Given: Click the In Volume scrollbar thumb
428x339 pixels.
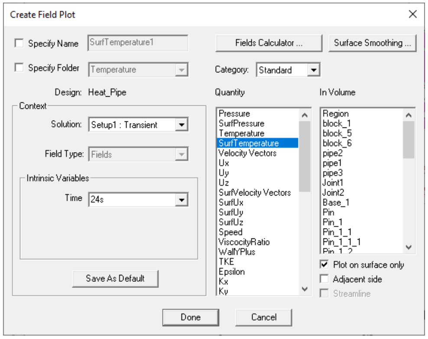Looking at the screenshot, I should (409, 140).
